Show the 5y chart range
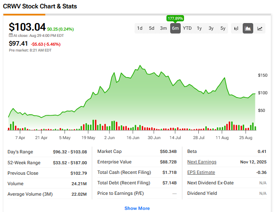 point(223,28)
